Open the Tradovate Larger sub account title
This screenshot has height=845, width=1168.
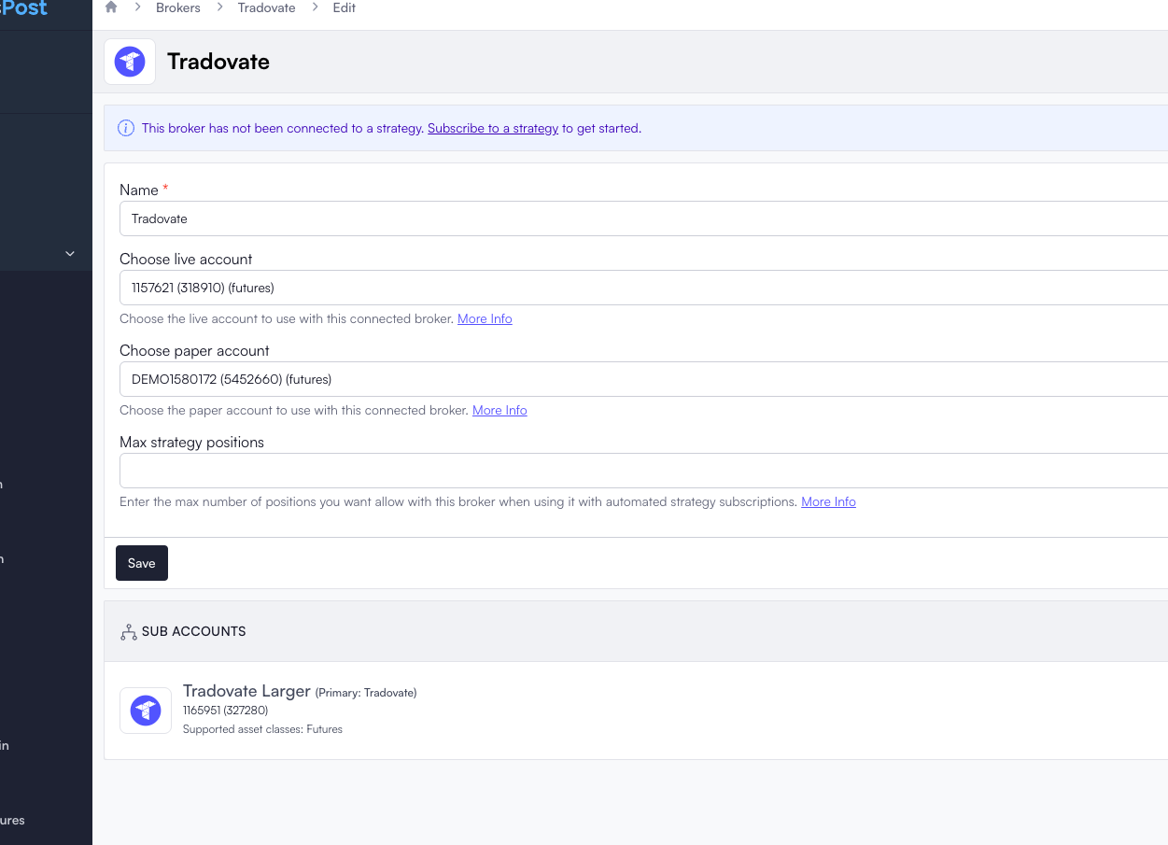(246, 691)
